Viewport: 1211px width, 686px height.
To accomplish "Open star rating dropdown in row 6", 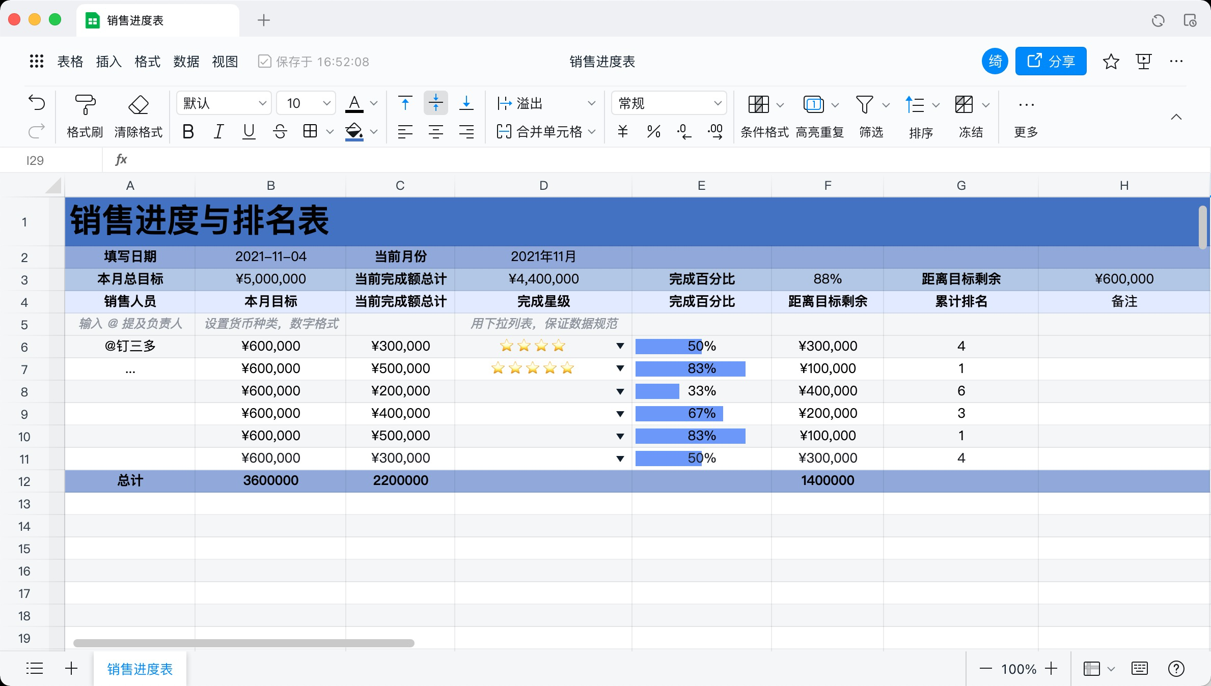I will point(619,346).
